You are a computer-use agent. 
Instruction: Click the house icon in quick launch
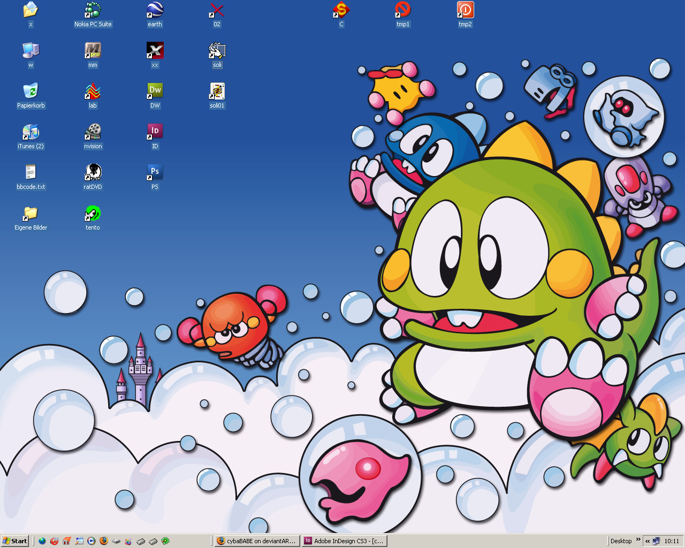(x=67, y=541)
